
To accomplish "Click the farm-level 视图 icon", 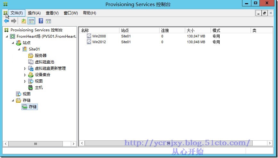I will [x=19, y=94].
